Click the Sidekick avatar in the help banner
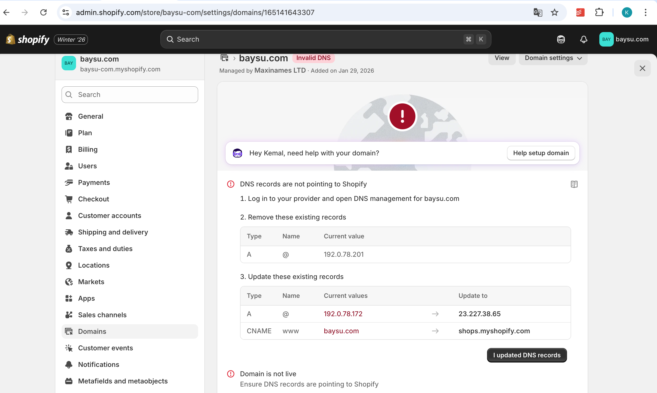The height and width of the screenshot is (393, 657). (x=237, y=153)
